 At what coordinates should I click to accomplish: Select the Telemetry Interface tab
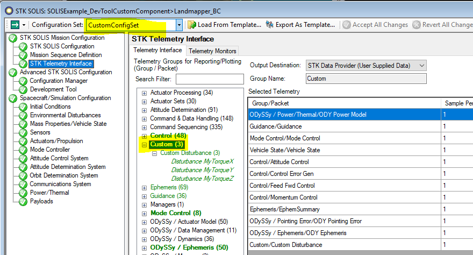point(157,50)
